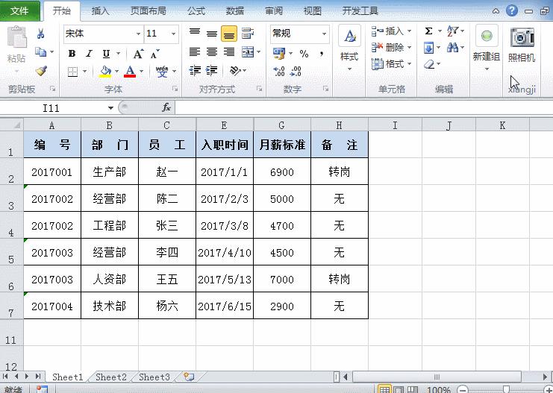553x393 pixels.
Task: Toggle wrap text icon
Action: 248,34
